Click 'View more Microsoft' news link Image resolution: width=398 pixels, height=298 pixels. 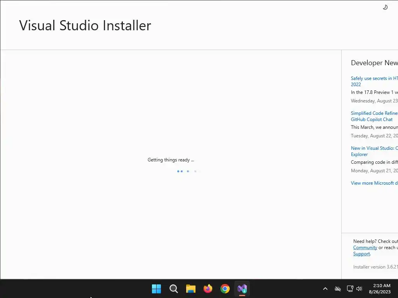(374, 183)
